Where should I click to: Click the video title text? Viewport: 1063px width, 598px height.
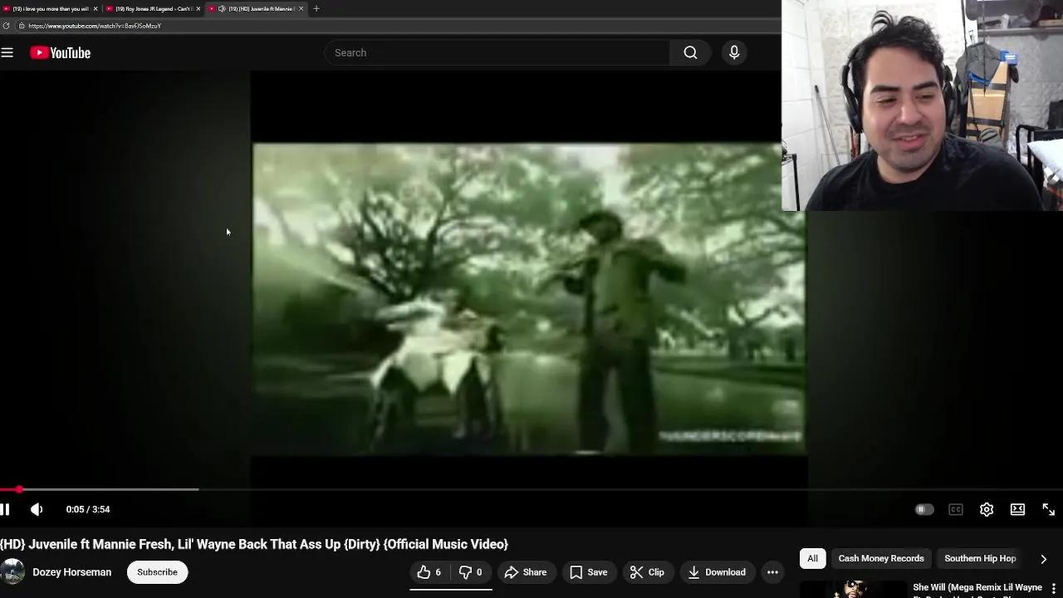pyautogui.click(x=254, y=544)
